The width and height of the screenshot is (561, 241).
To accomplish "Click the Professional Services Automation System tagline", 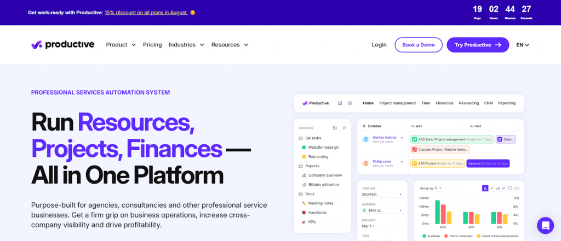I will (x=101, y=92).
